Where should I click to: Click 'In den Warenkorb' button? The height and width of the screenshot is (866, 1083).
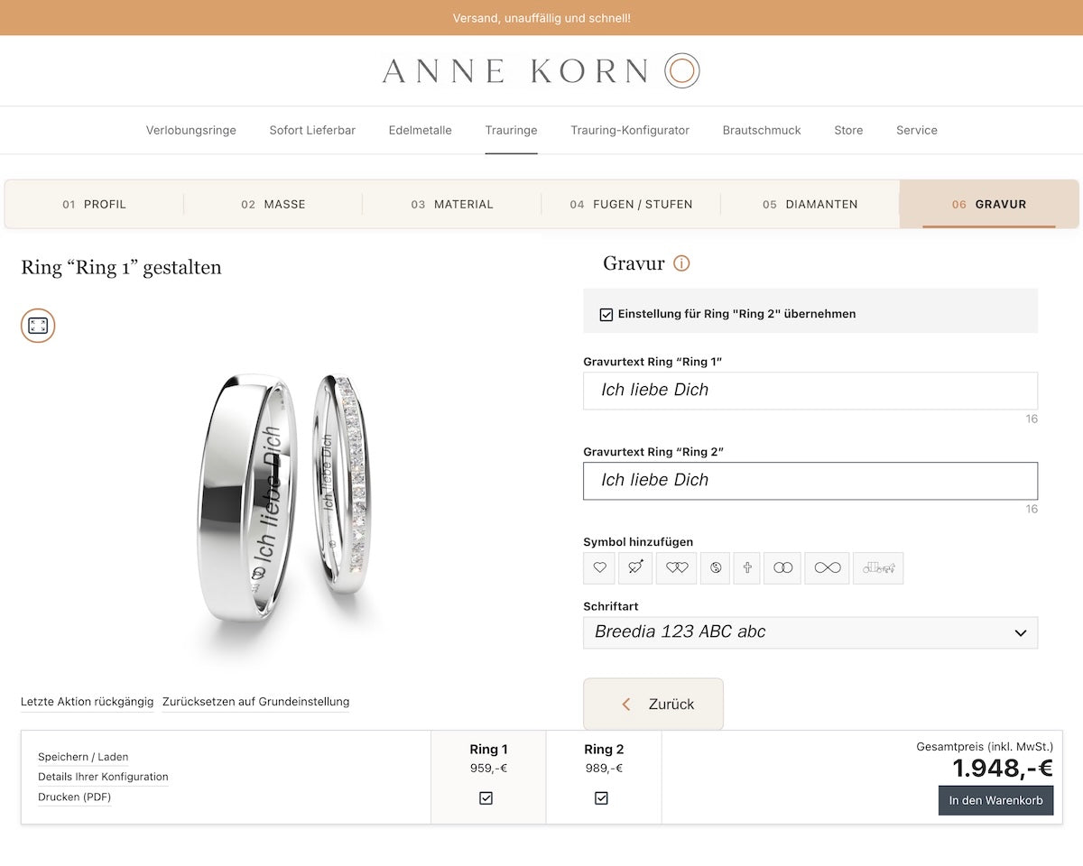(995, 800)
